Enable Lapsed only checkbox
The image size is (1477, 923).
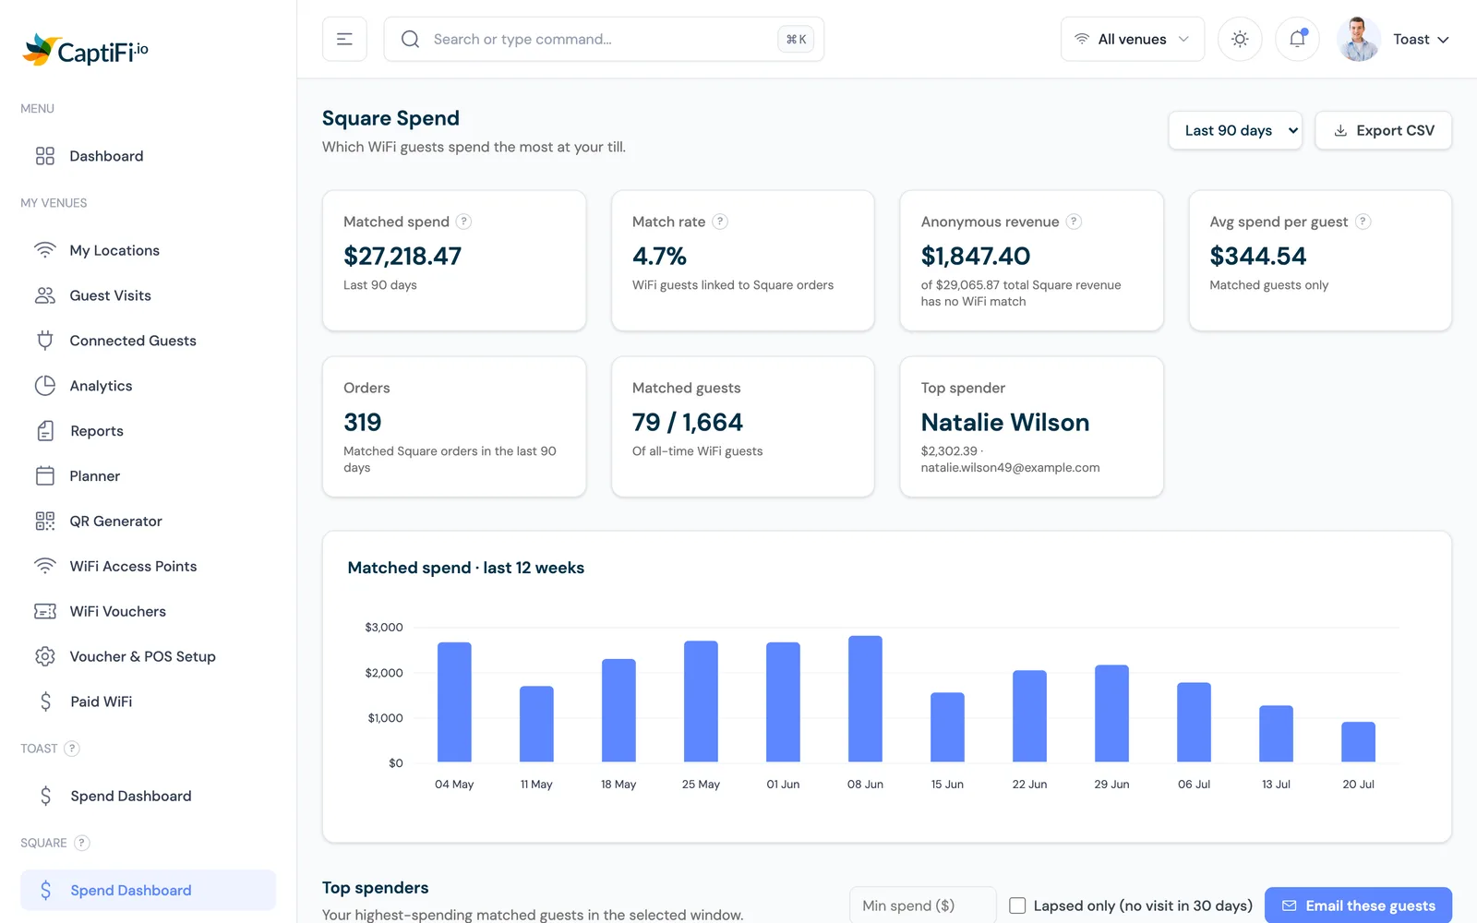click(1017, 905)
